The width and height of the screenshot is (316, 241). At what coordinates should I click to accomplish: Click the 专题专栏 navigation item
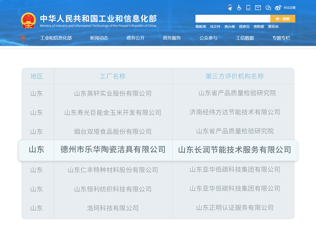click(281, 38)
